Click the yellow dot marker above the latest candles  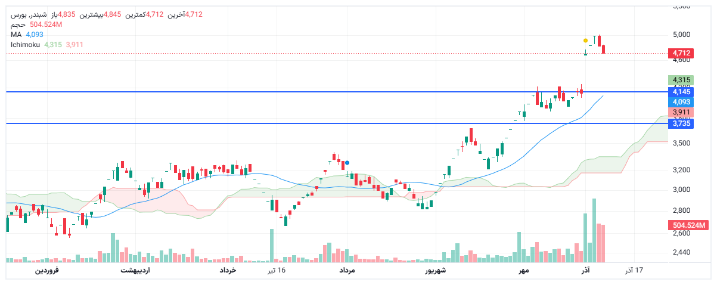tap(586, 41)
